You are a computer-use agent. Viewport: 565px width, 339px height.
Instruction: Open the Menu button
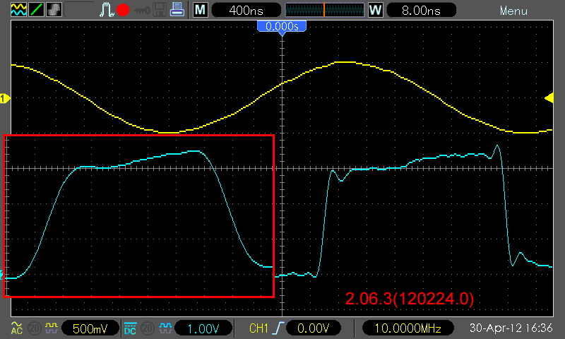(x=513, y=11)
